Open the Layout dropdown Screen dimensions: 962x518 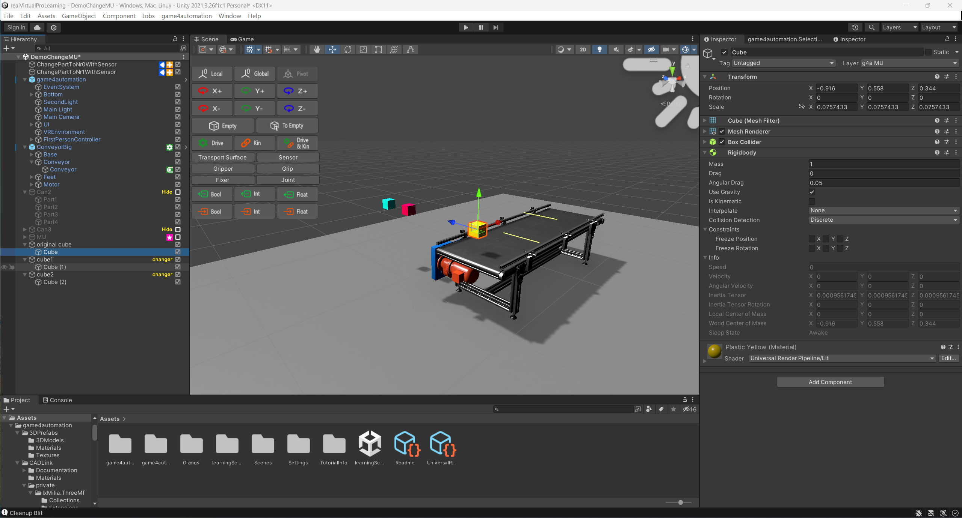coord(939,27)
